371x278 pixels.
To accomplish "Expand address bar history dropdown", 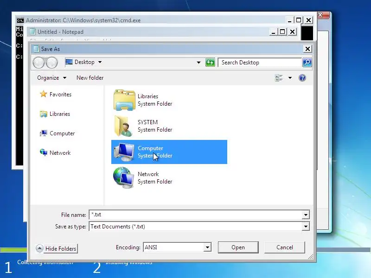I will pos(198,63).
